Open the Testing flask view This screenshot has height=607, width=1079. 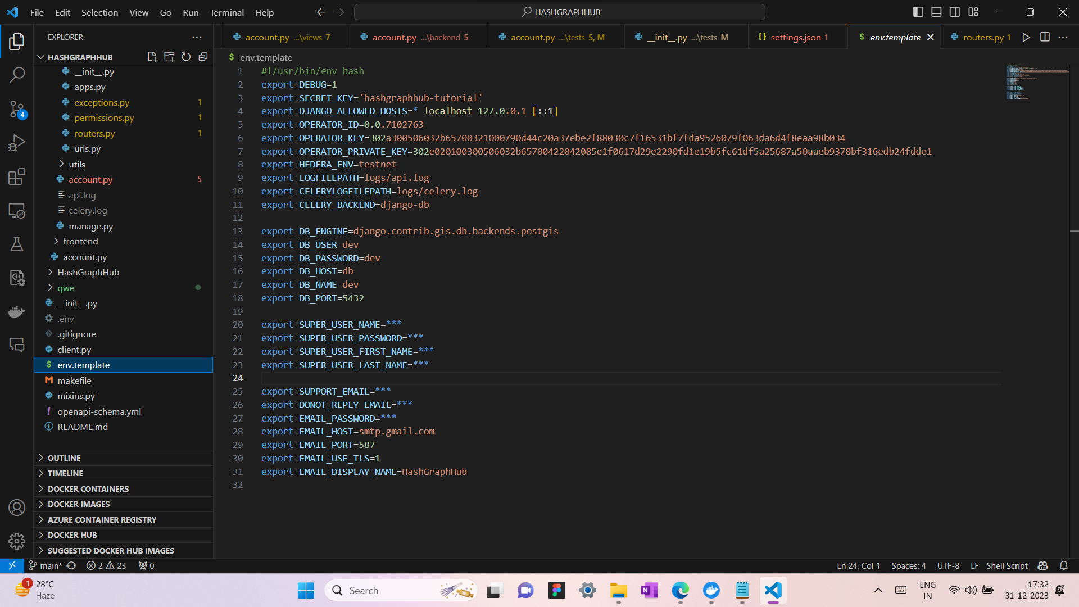pyautogui.click(x=17, y=244)
